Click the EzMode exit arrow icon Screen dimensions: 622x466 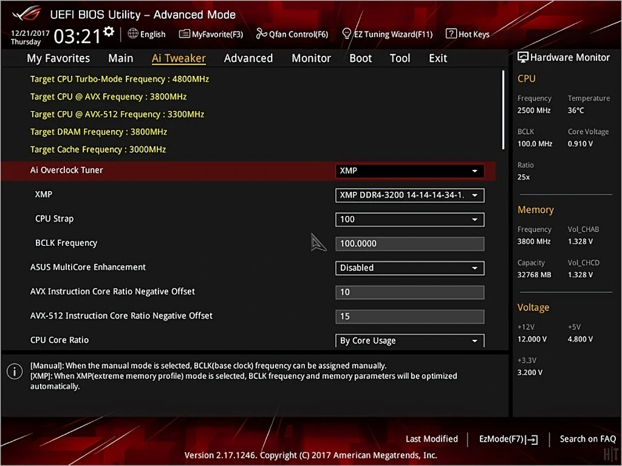tap(531, 439)
